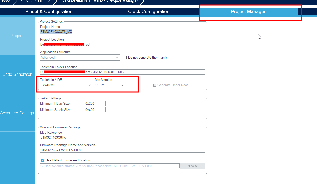Click the Browse button
This screenshot has height=184, width=317.
tap(192, 166)
